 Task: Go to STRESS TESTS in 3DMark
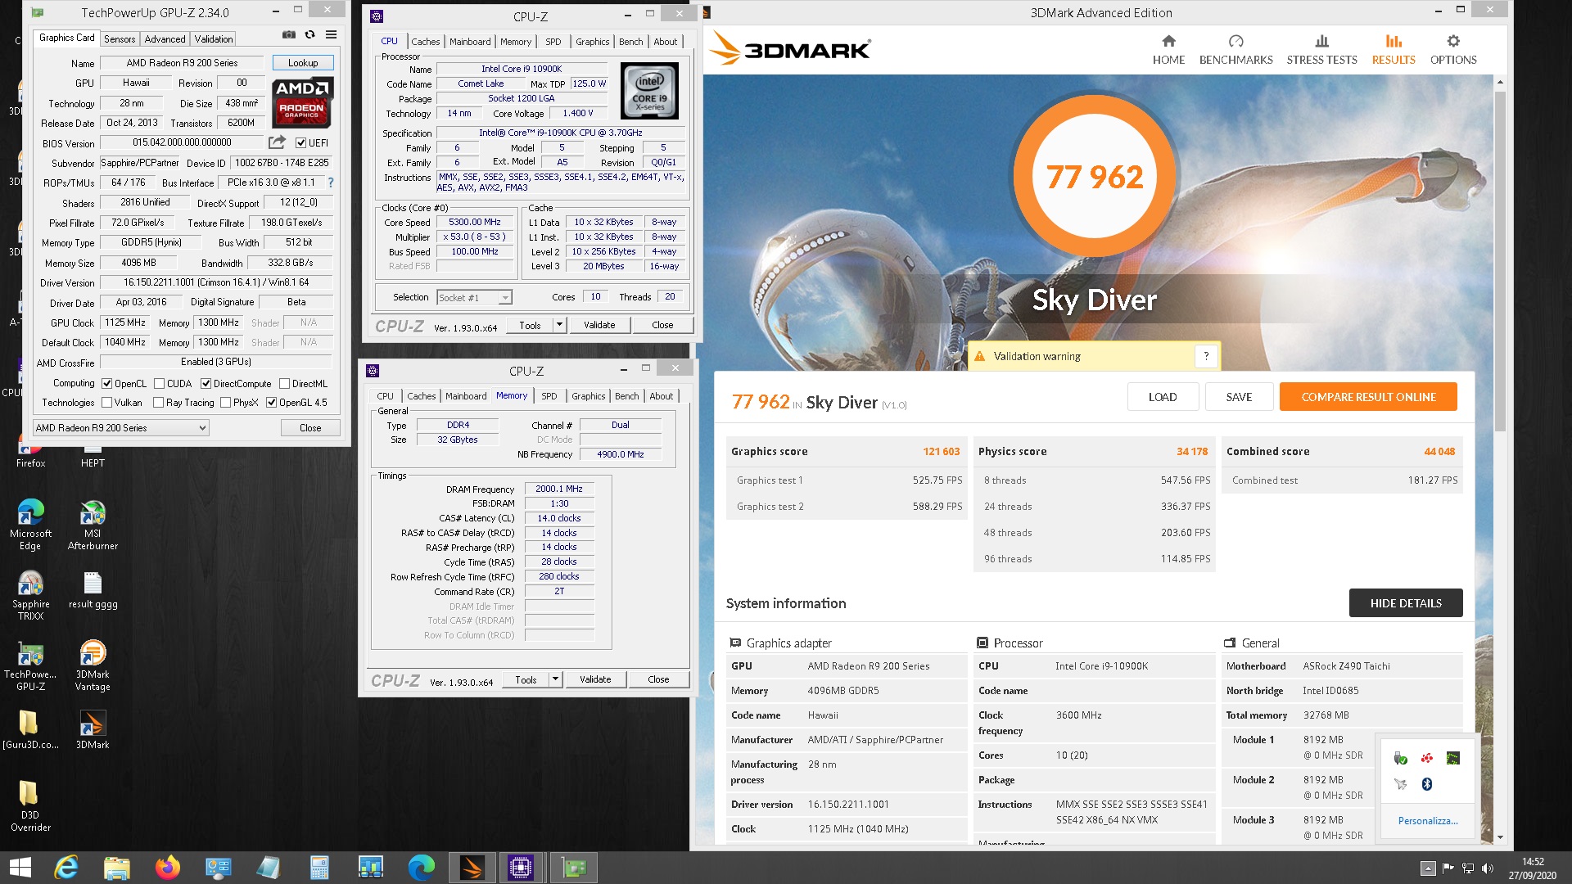click(1321, 50)
